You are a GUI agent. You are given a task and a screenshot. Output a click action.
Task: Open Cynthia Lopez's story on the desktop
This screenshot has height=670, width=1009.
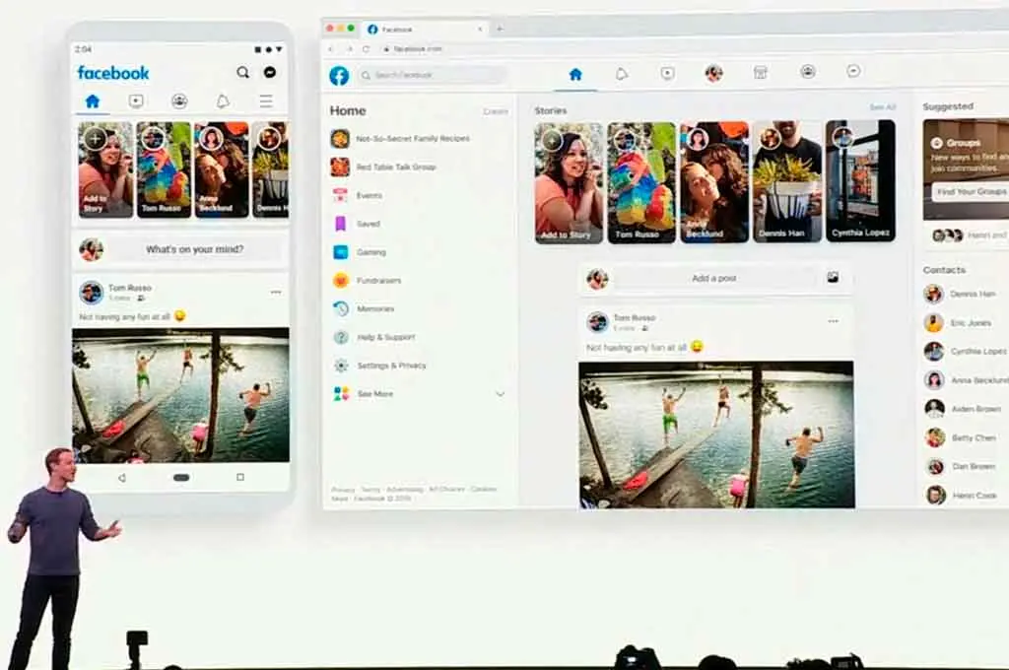point(860,180)
